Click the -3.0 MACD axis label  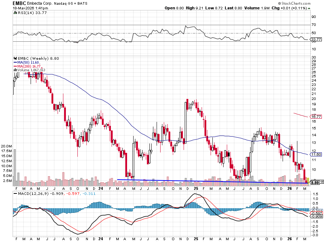pyautogui.click(x=315, y=235)
